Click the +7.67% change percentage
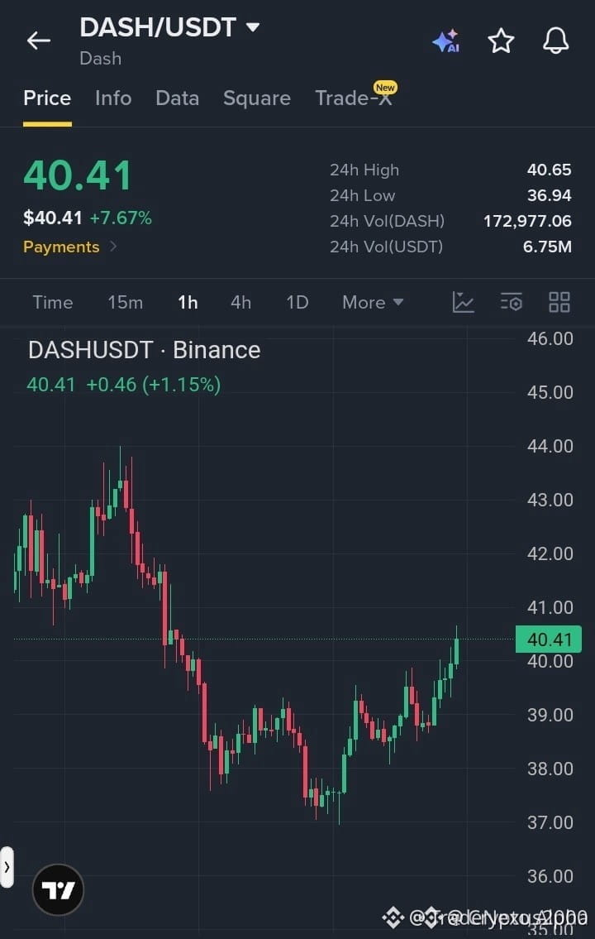 coord(121,218)
